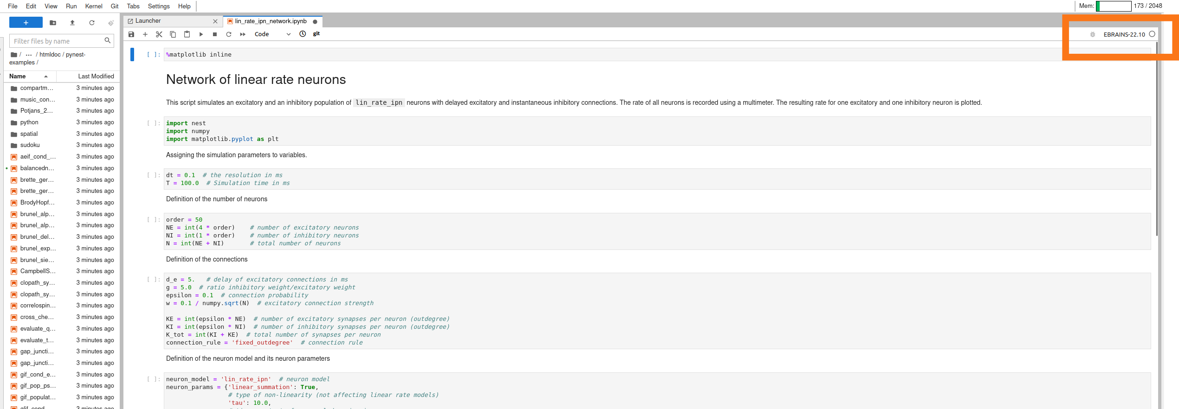Click the debugger bug icon
This screenshot has width=1179, height=409.
(x=1093, y=34)
